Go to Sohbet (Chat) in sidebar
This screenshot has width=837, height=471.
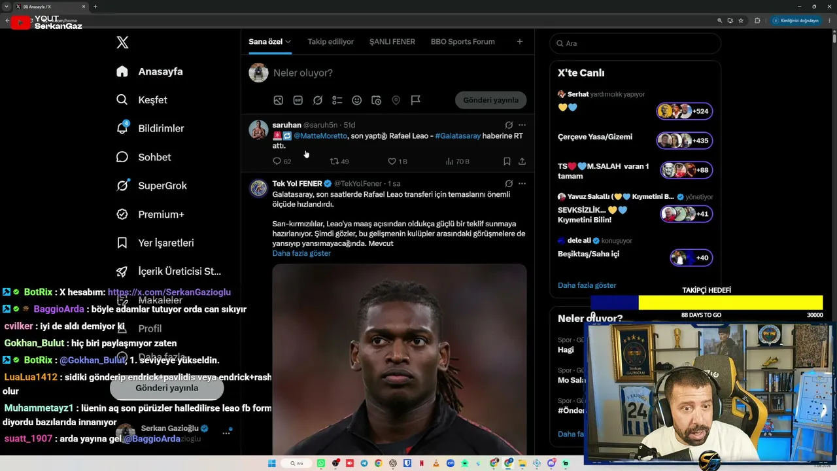[143, 157]
